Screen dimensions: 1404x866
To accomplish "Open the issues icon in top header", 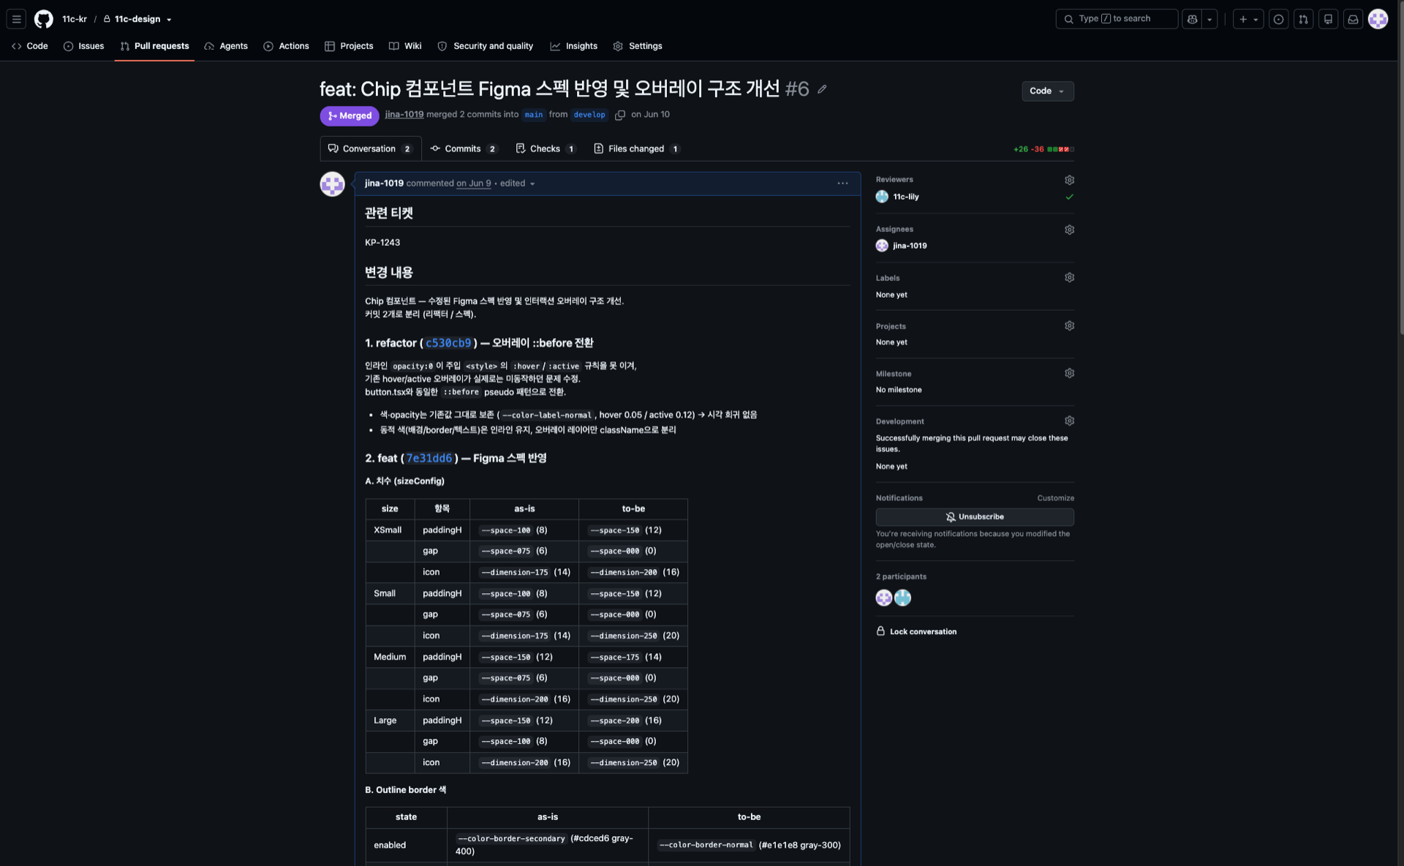I will tap(1278, 19).
